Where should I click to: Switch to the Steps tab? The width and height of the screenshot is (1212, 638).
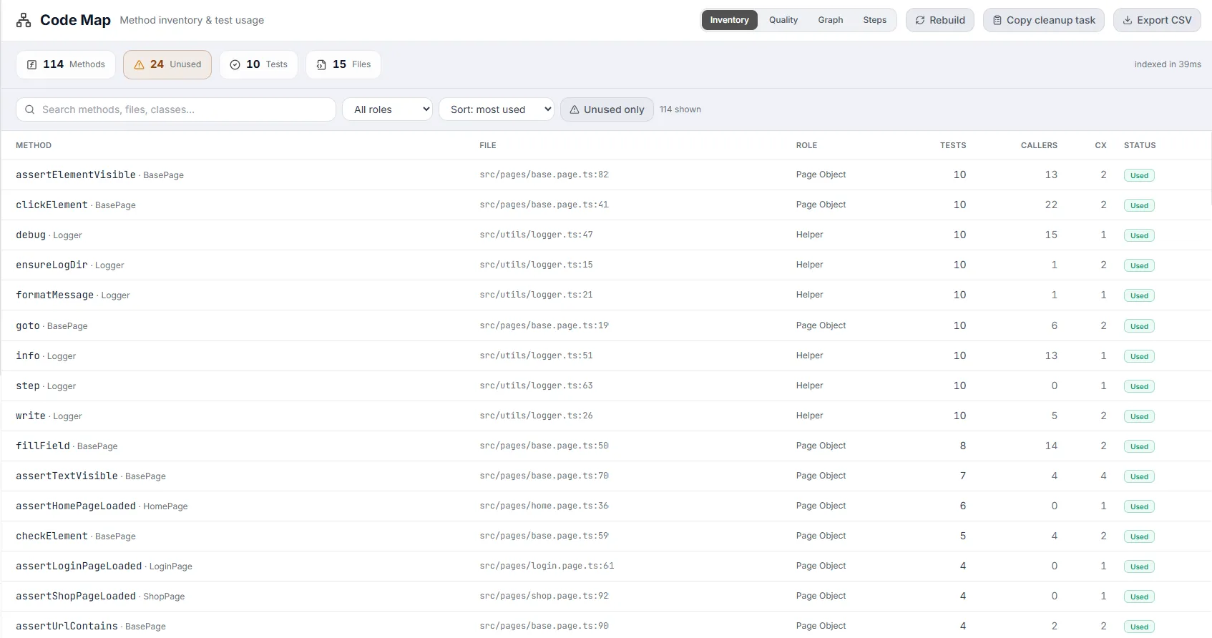click(874, 20)
